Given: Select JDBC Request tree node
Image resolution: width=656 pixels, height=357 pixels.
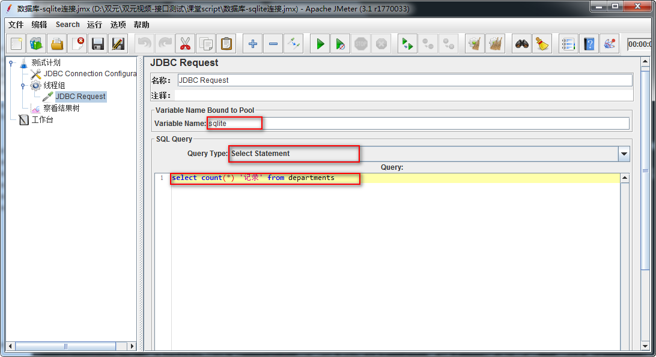Looking at the screenshot, I should [80, 97].
